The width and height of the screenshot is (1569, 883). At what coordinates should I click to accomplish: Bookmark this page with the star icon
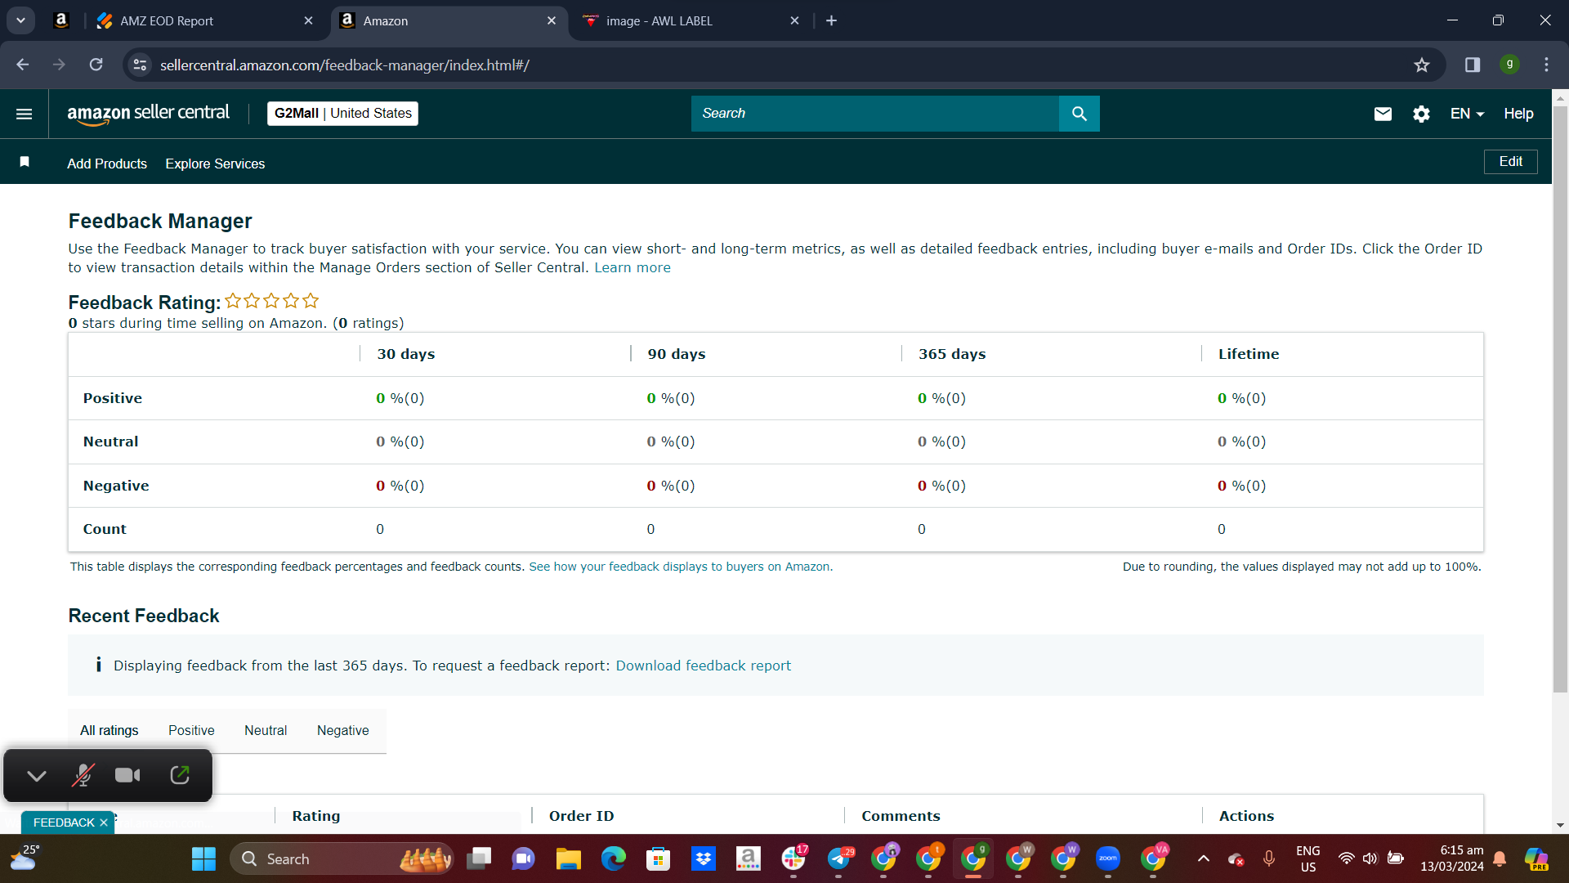[x=1422, y=65]
